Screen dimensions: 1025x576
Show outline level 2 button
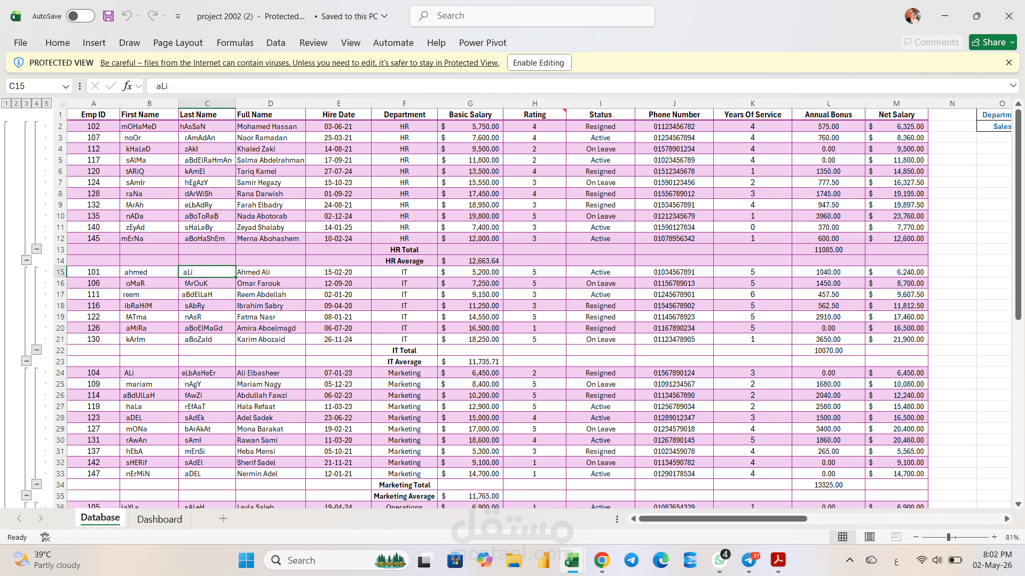click(16, 103)
